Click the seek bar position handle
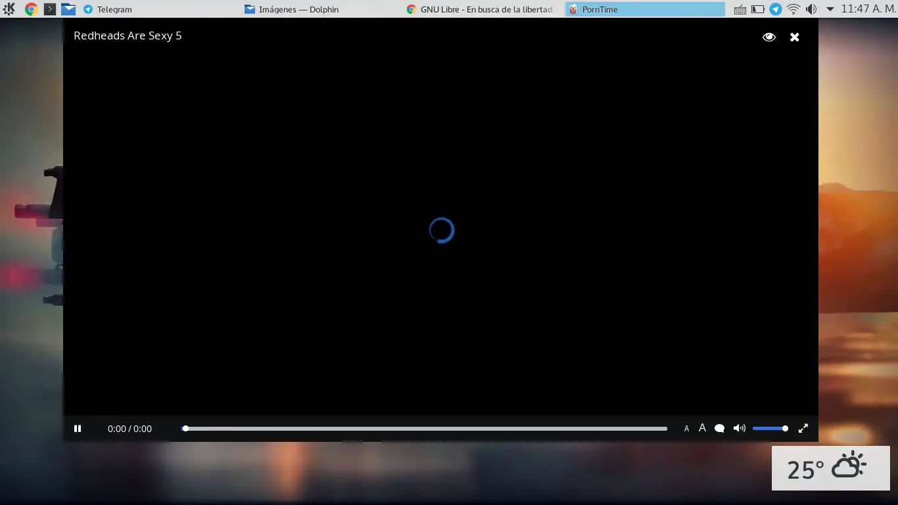Viewport: 898px width, 505px height. pyautogui.click(x=185, y=429)
